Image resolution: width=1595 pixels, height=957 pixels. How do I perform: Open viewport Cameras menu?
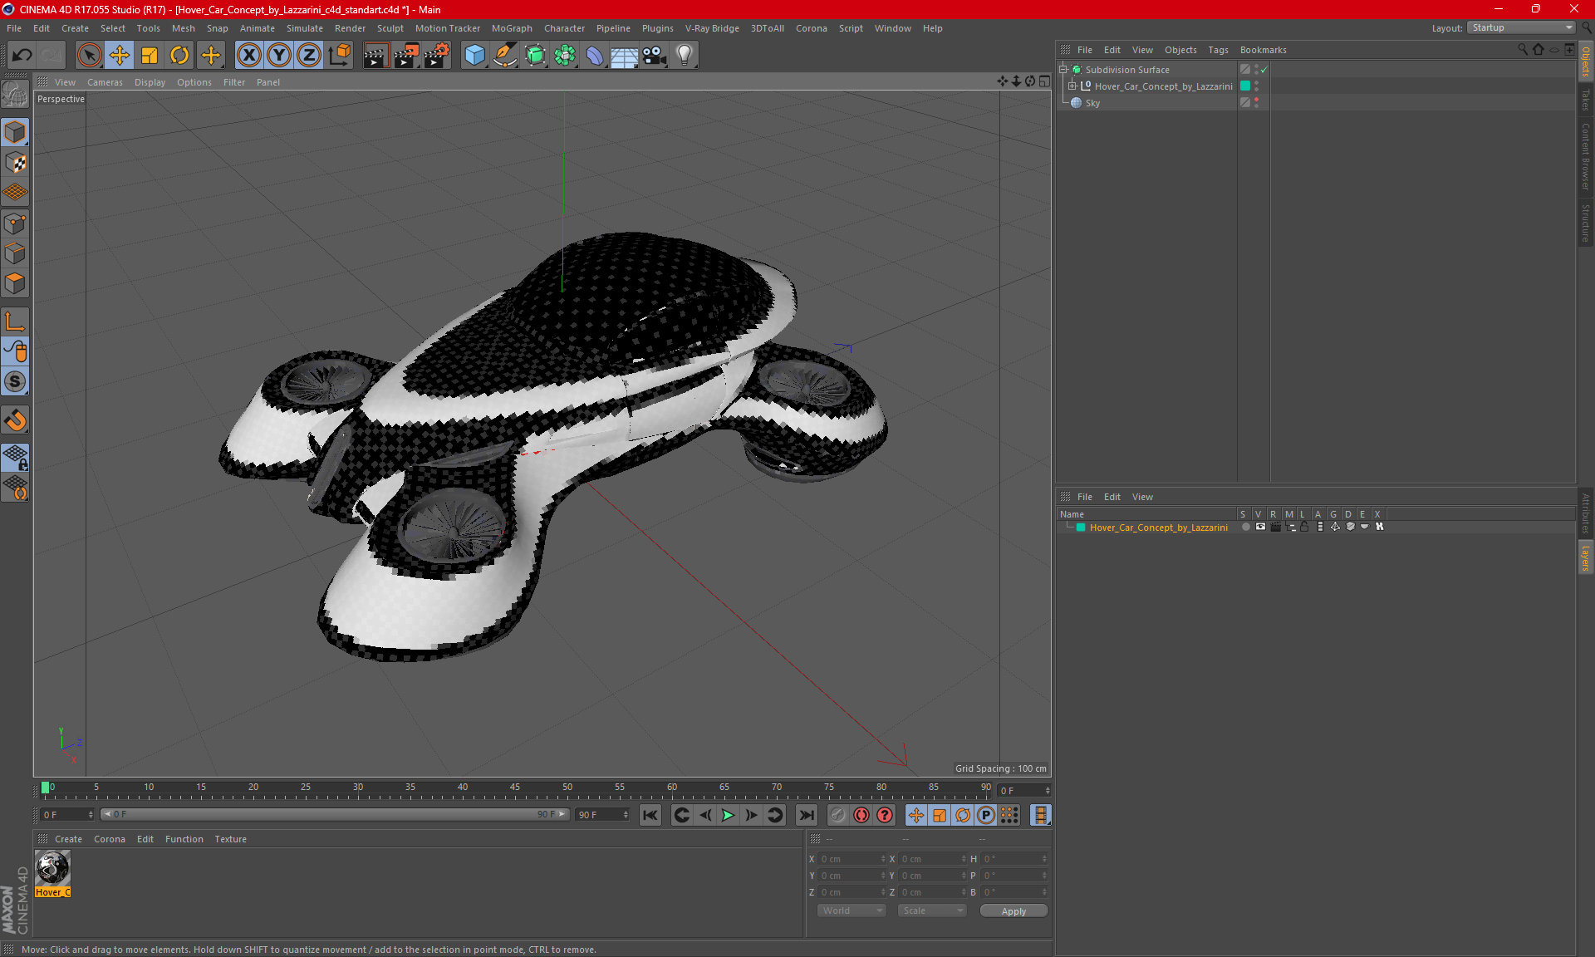click(x=105, y=82)
